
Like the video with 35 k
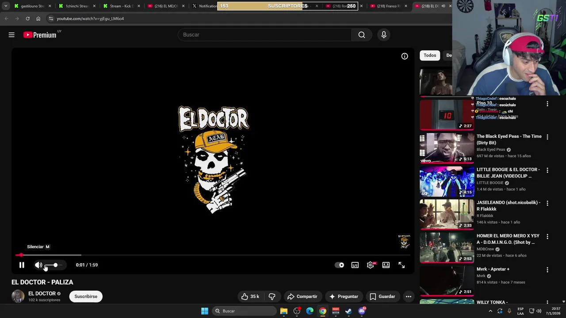250,296
